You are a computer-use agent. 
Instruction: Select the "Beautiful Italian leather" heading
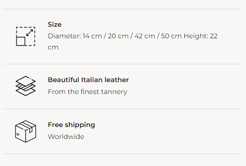coord(88,80)
